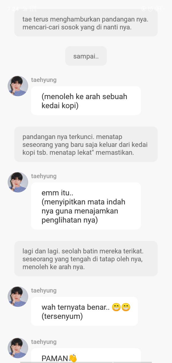Tap the taehyung name above the 'emm itu..' bubble
Image resolution: width=172 pixels, height=363 pixels.
point(44,176)
